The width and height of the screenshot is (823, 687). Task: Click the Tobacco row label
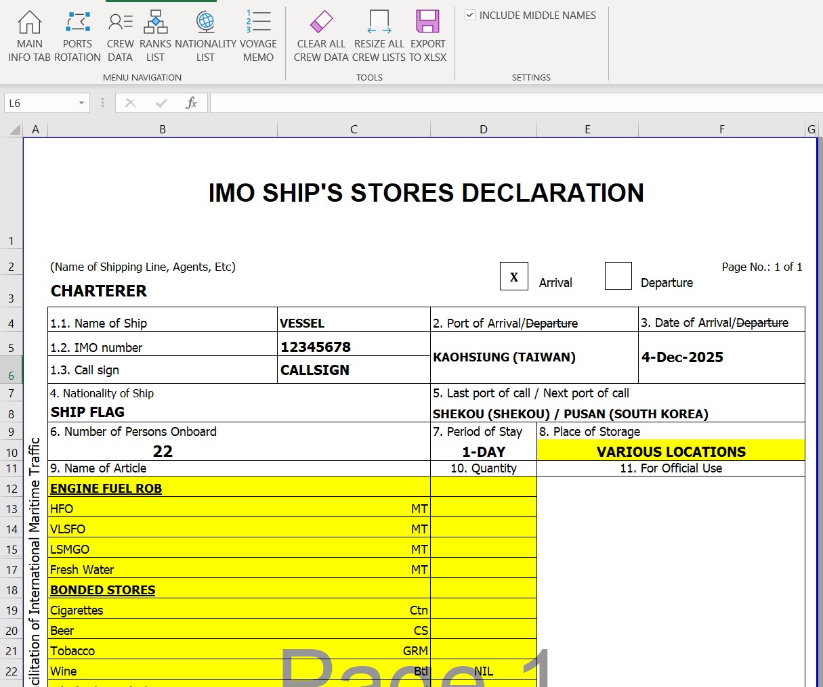pos(72,650)
